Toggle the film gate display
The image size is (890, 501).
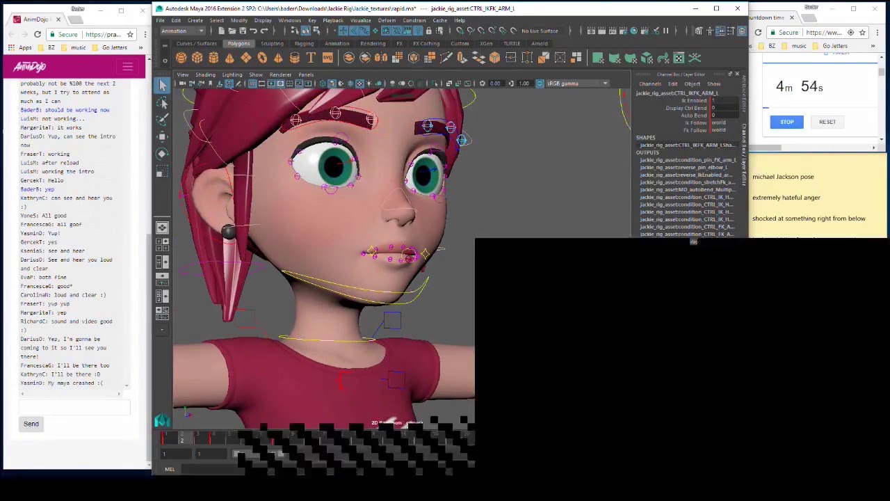pyautogui.click(x=261, y=83)
